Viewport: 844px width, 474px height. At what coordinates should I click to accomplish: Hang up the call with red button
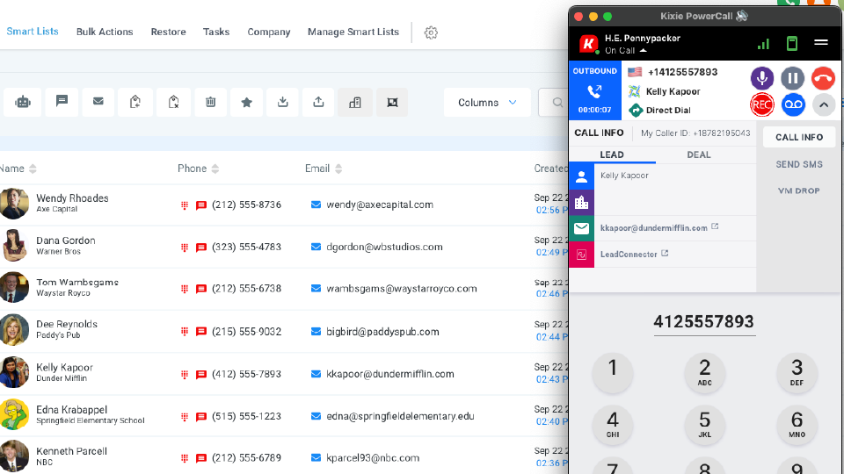(823, 78)
